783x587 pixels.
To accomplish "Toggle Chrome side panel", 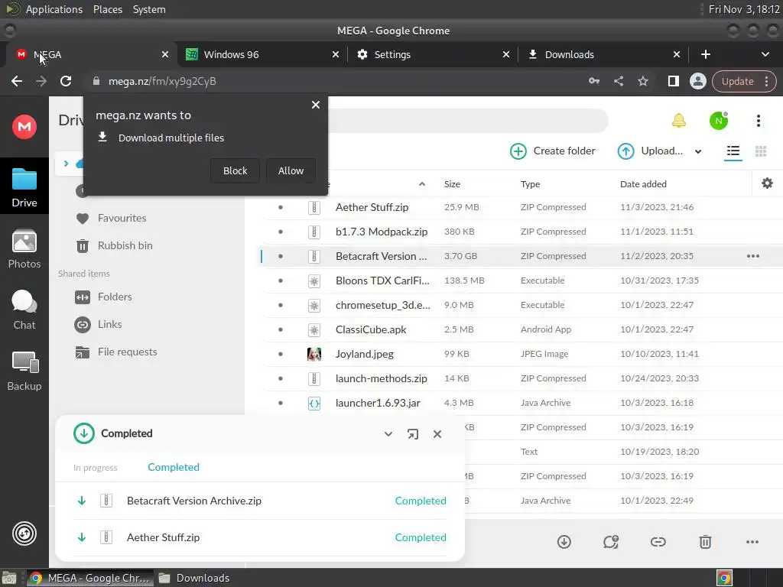I will coord(673,81).
